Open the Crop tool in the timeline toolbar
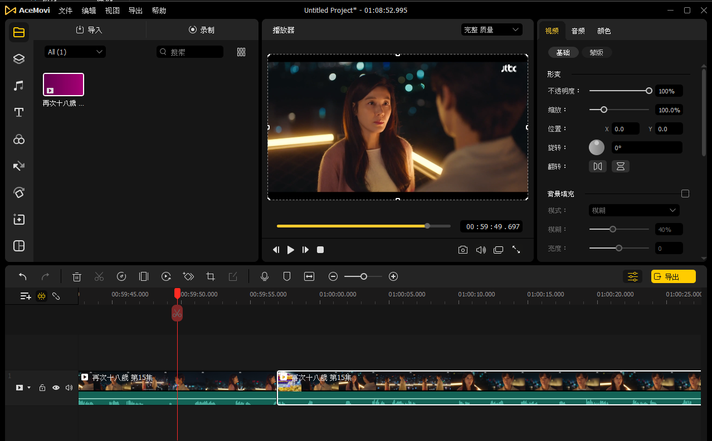This screenshot has width=712, height=441. (x=211, y=276)
